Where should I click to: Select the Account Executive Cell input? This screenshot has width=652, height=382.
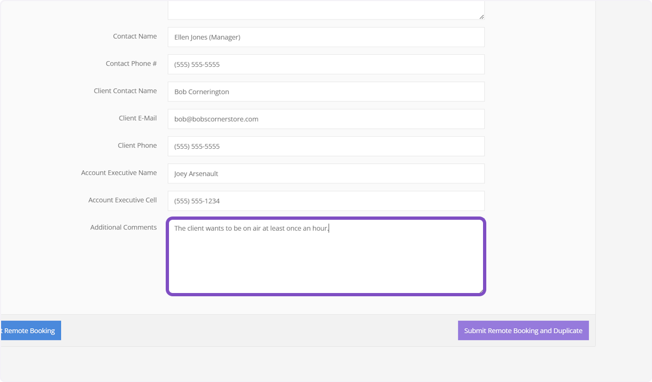(326, 201)
